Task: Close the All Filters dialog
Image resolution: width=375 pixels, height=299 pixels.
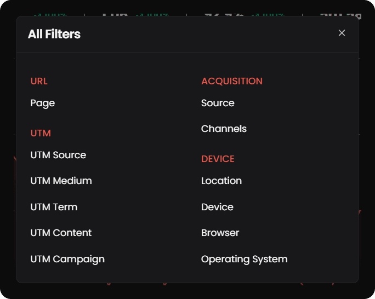Action: (x=342, y=33)
